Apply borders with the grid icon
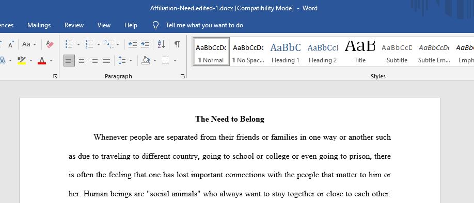 165,60
